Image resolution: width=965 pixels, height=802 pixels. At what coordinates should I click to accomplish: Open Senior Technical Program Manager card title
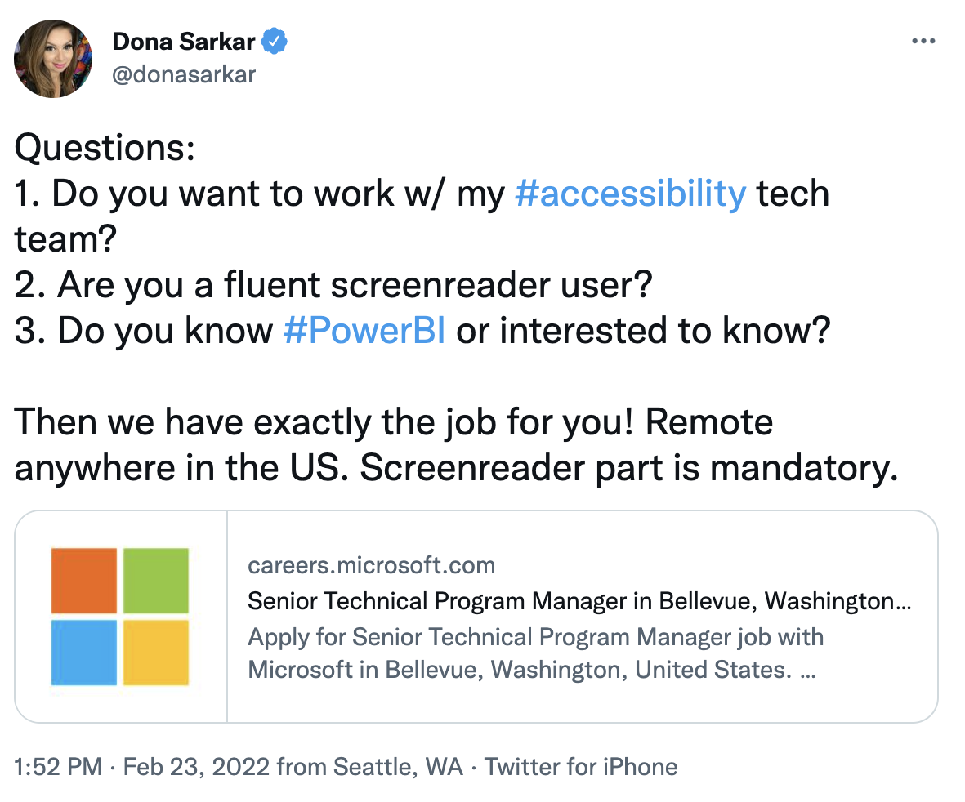579,601
